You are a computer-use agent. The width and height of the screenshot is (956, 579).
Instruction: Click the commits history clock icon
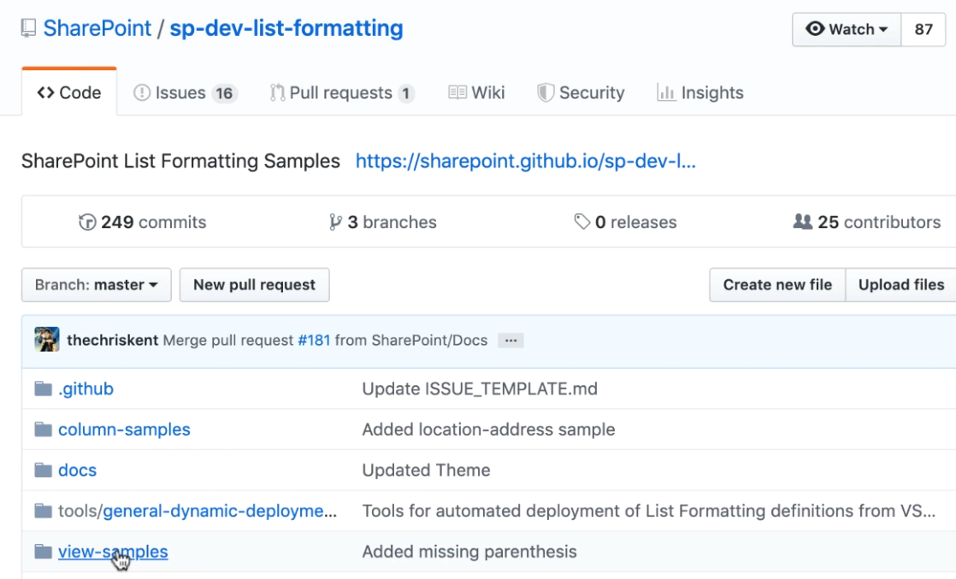click(87, 222)
